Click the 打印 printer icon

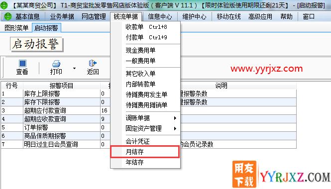point(56,64)
